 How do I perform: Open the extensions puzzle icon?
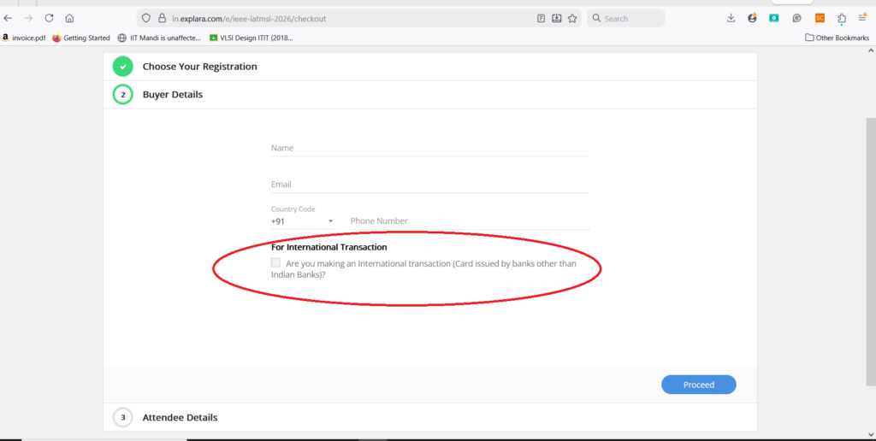point(842,18)
